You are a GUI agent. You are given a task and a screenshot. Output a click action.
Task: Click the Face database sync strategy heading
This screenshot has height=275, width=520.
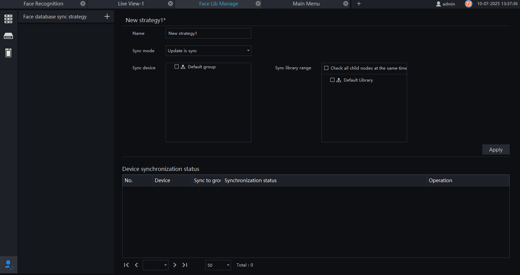[55, 17]
